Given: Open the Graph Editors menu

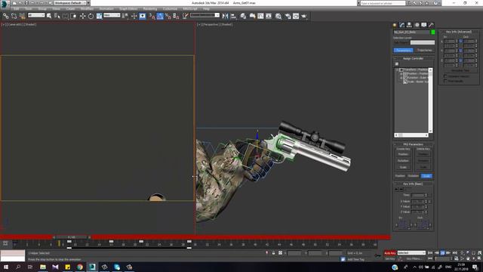Looking at the screenshot, I should click(x=128, y=9).
